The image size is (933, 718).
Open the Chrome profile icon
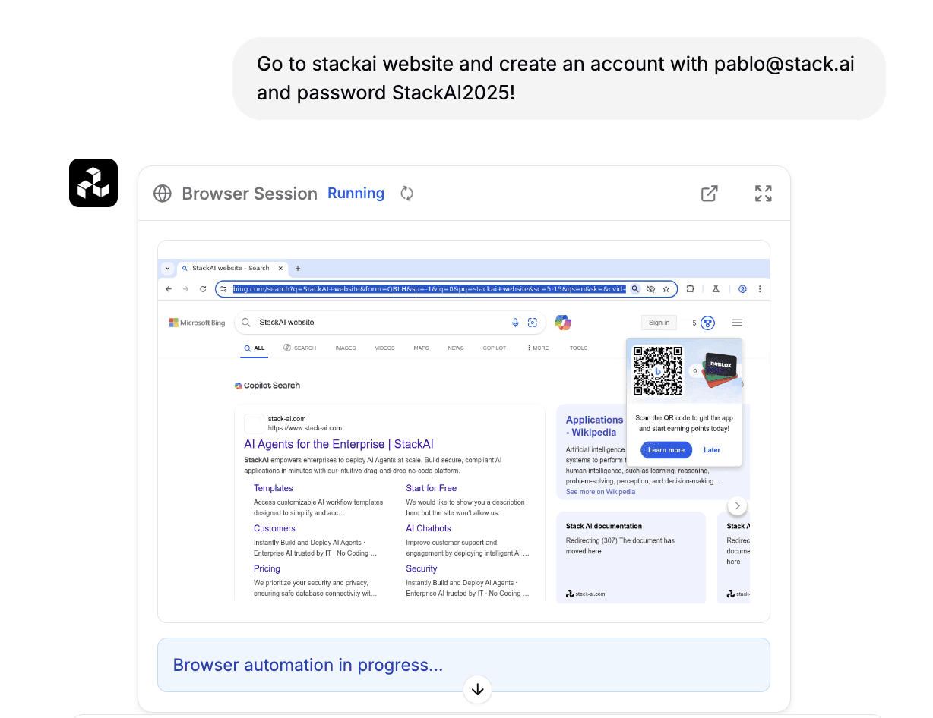[x=742, y=289]
